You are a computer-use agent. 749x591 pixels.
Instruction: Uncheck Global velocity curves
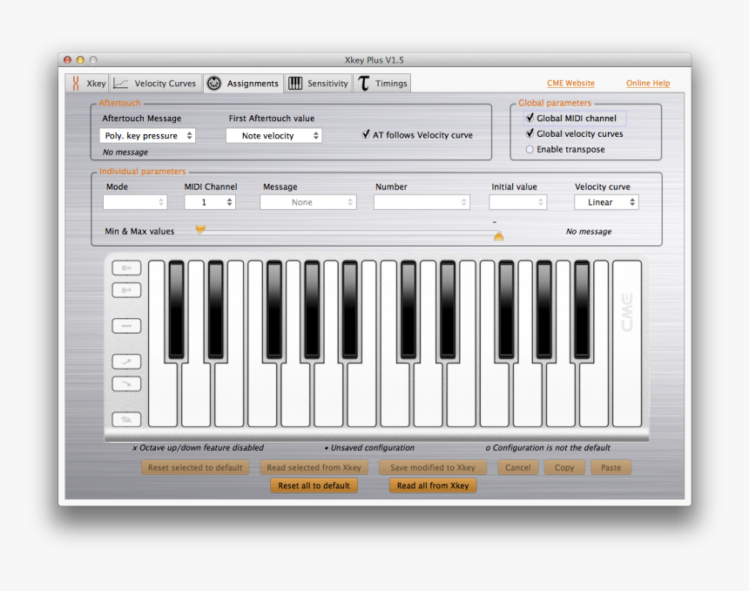tap(530, 133)
